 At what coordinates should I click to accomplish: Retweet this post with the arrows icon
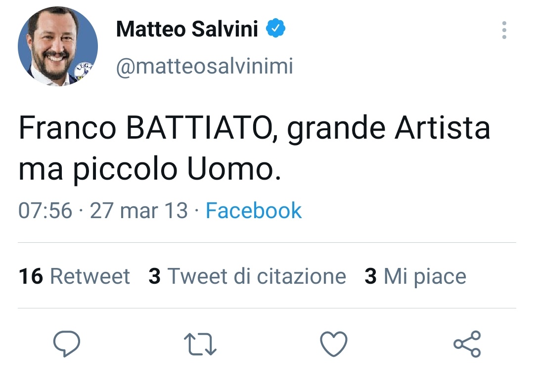click(x=200, y=344)
